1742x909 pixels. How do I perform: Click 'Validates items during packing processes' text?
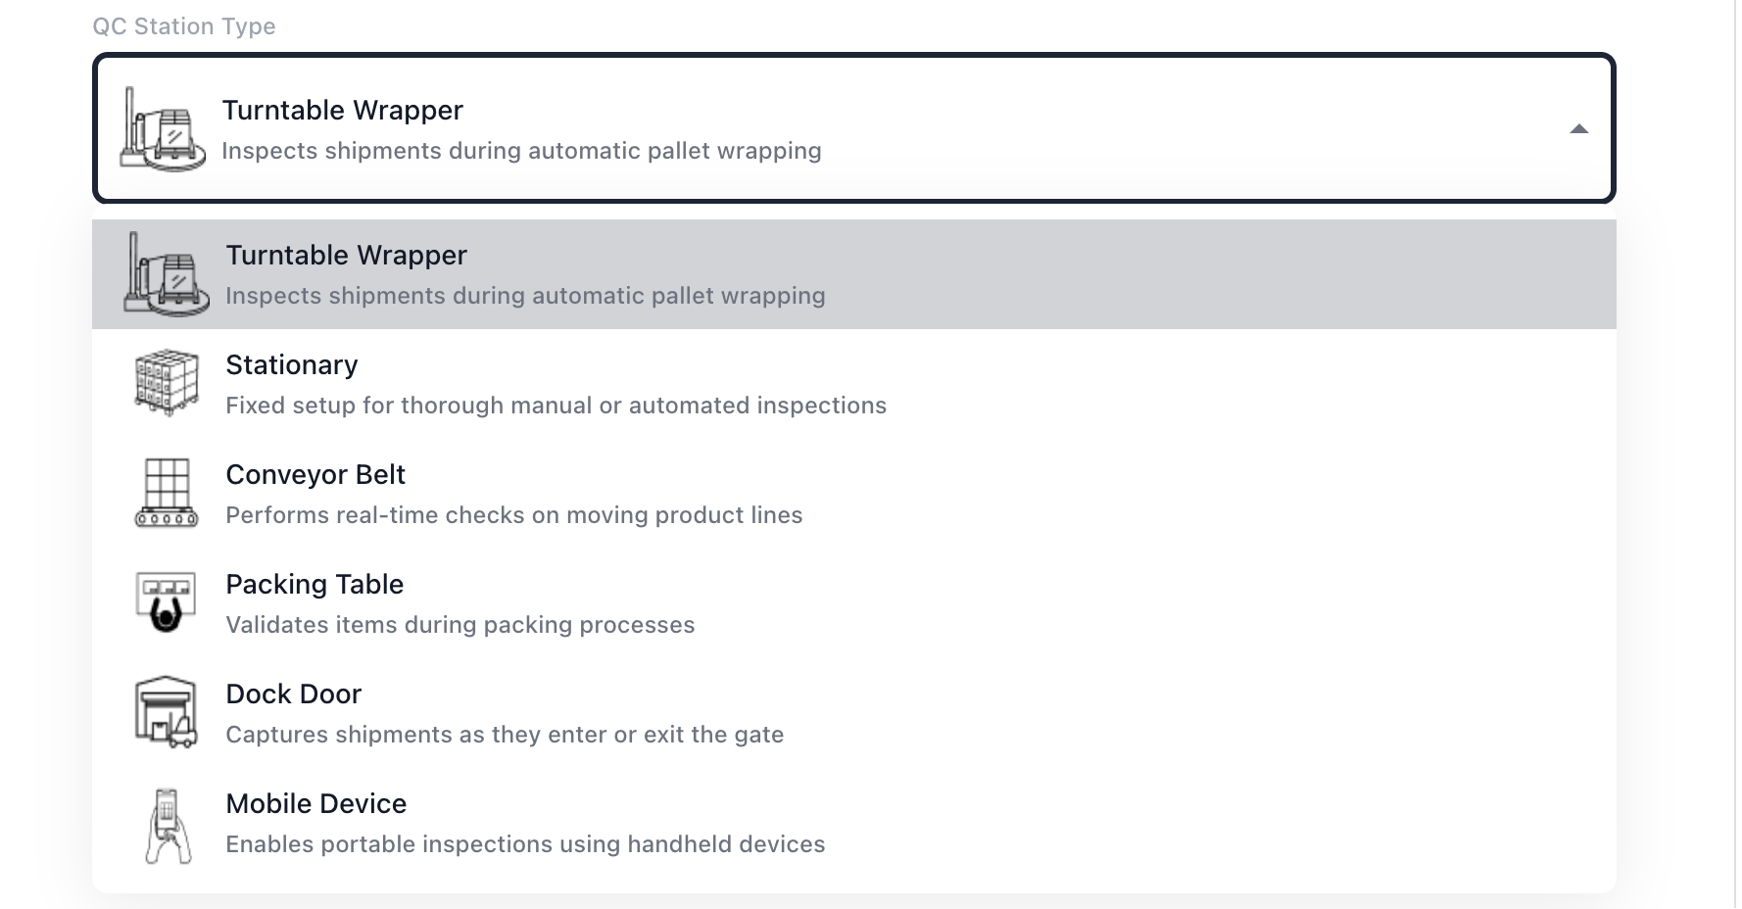460,625
